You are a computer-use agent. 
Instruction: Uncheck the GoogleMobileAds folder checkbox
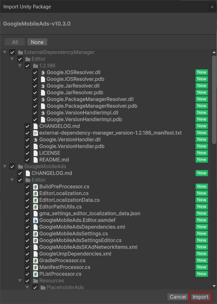coord(12,167)
